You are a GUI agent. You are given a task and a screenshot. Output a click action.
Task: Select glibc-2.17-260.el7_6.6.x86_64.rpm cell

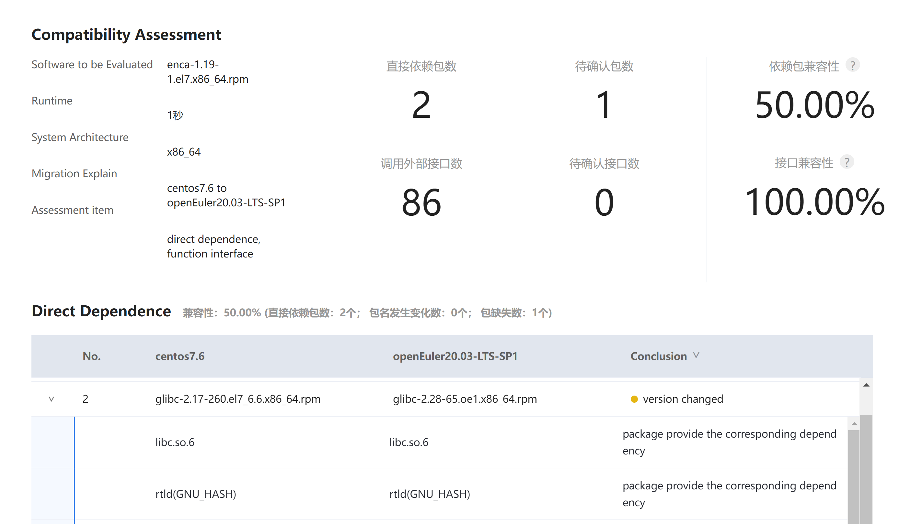237,399
